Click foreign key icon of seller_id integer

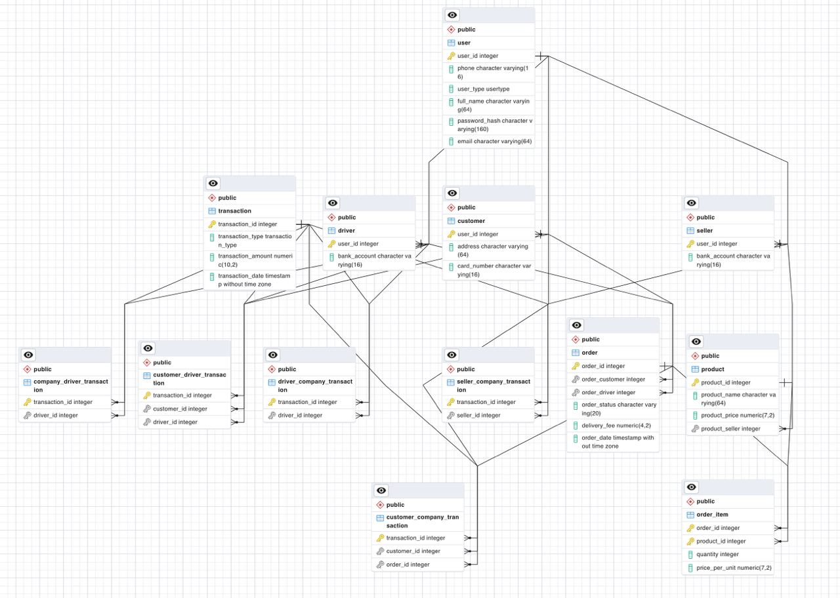point(451,416)
